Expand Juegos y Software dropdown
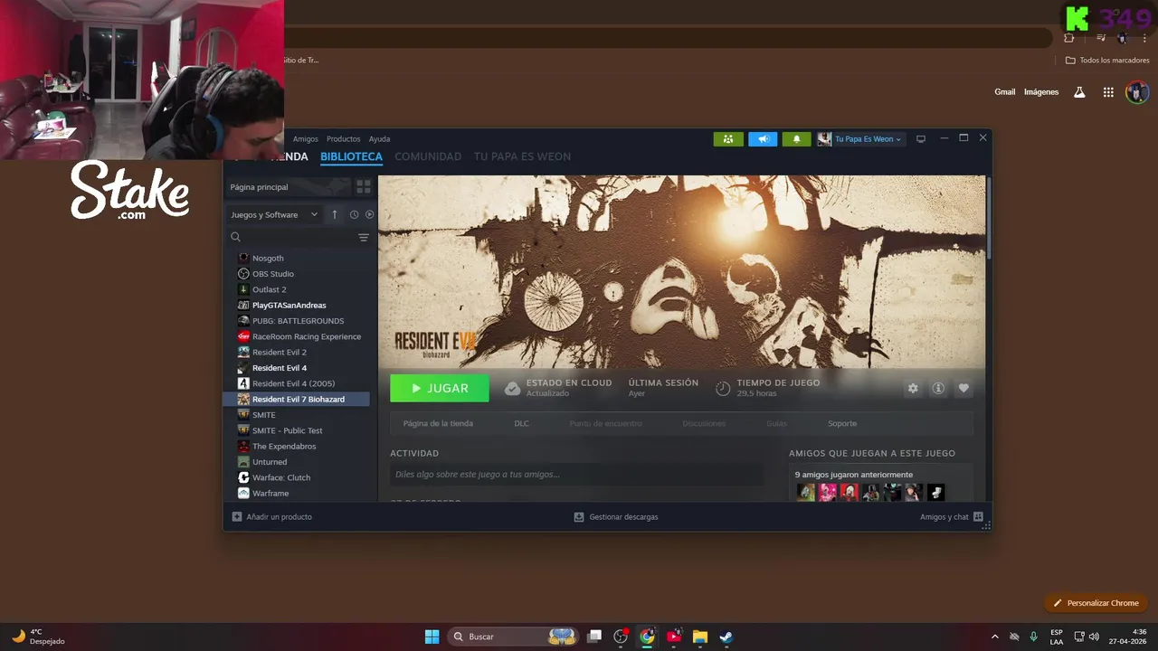 (x=275, y=214)
